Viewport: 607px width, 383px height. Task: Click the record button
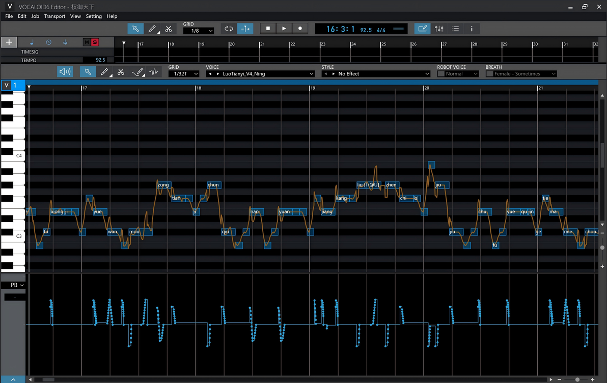(x=300, y=29)
